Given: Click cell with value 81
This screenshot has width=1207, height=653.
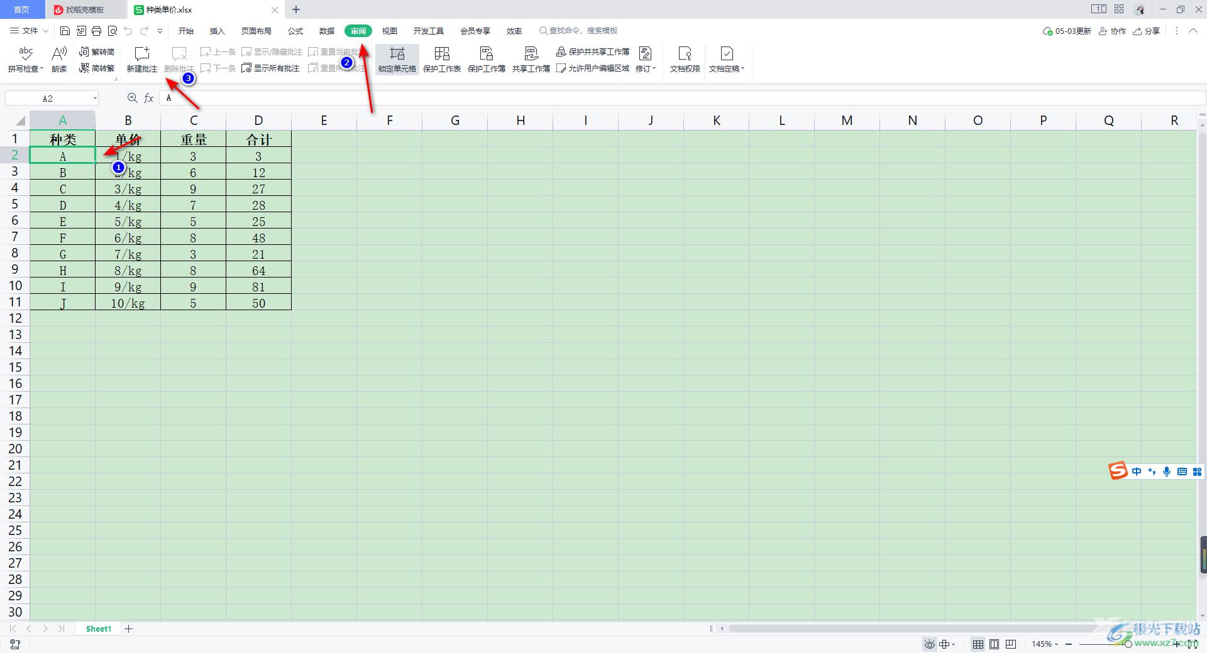Looking at the screenshot, I should (x=258, y=286).
